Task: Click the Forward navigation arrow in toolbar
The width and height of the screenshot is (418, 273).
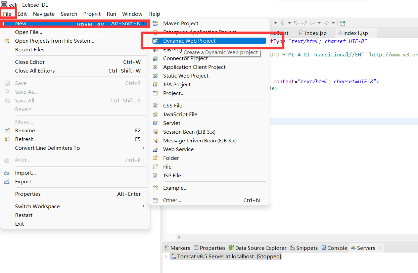Action: tap(326, 23)
